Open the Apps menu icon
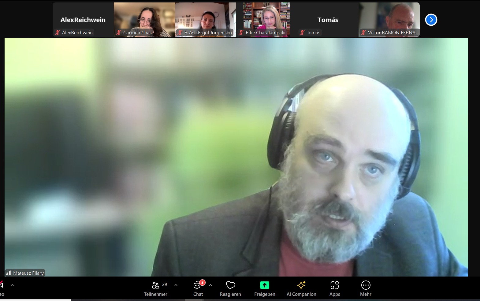The height and width of the screenshot is (301, 480). [x=335, y=285]
